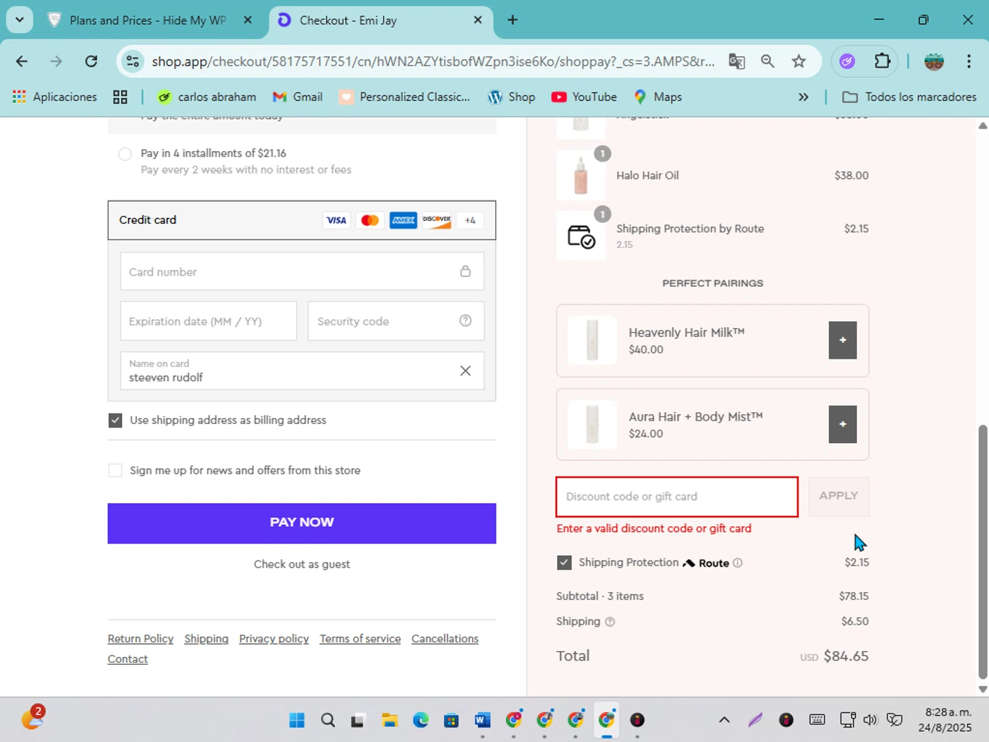Clear the name on card field

click(x=465, y=371)
